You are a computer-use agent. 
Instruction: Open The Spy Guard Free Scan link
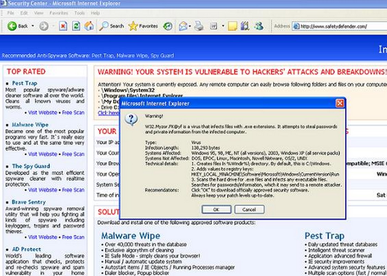click(x=73, y=190)
